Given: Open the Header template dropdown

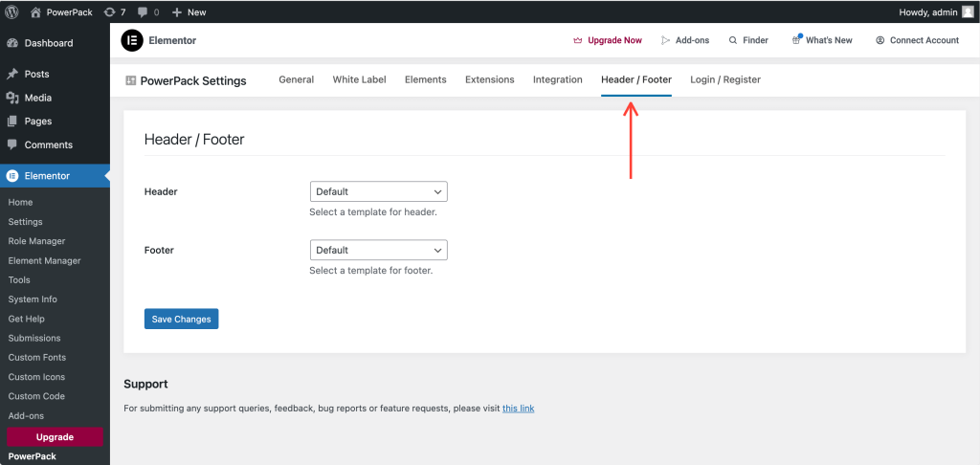Looking at the screenshot, I should 379,192.
